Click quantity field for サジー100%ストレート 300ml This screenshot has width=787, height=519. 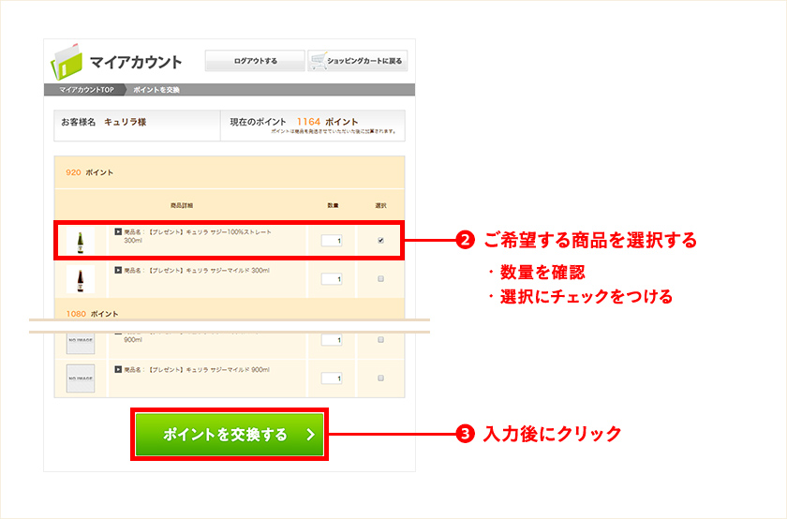[332, 241]
